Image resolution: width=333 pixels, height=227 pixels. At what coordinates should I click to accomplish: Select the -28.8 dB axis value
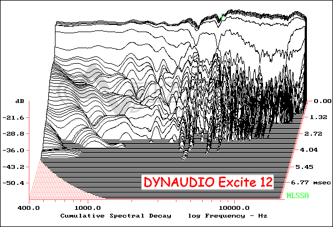[x=13, y=134]
